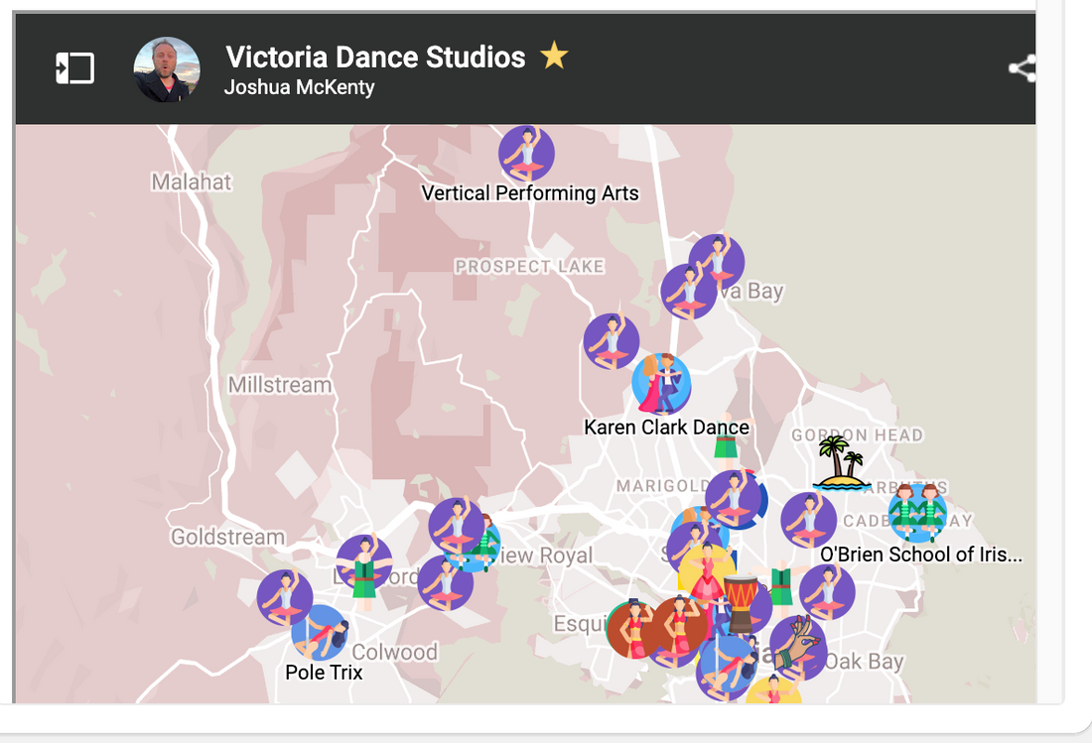
Task: Click the drum marker icon
Action: pos(741,602)
